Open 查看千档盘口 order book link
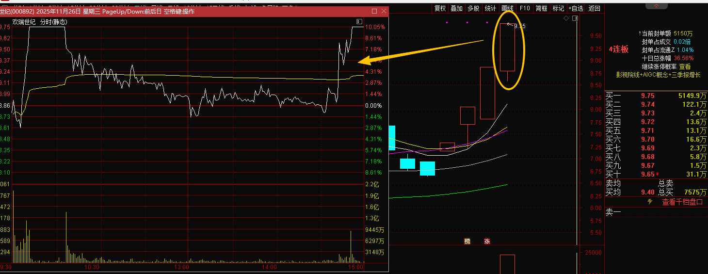The width and height of the screenshot is (708, 274). pos(682,202)
